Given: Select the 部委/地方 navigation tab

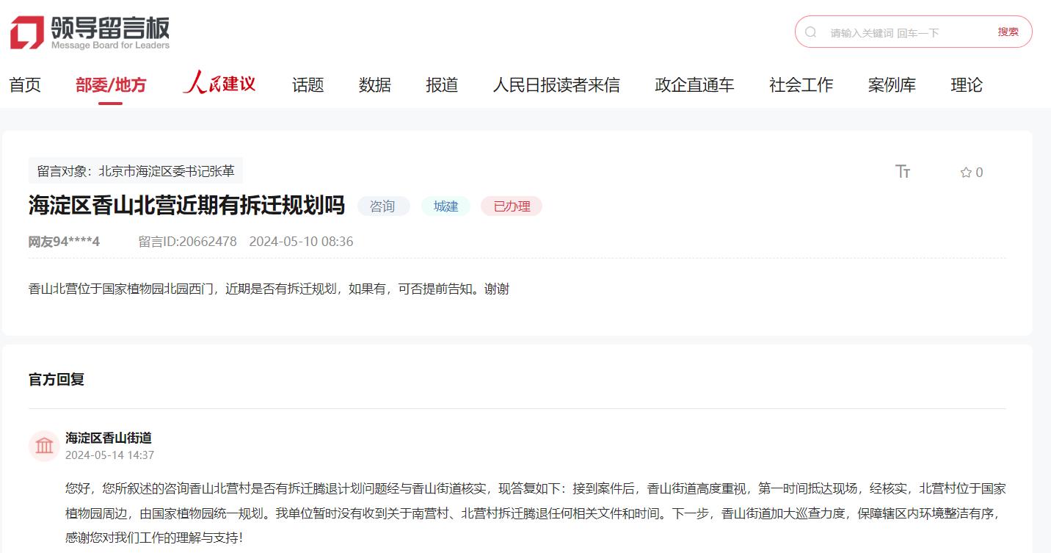Looking at the screenshot, I should click(x=111, y=85).
